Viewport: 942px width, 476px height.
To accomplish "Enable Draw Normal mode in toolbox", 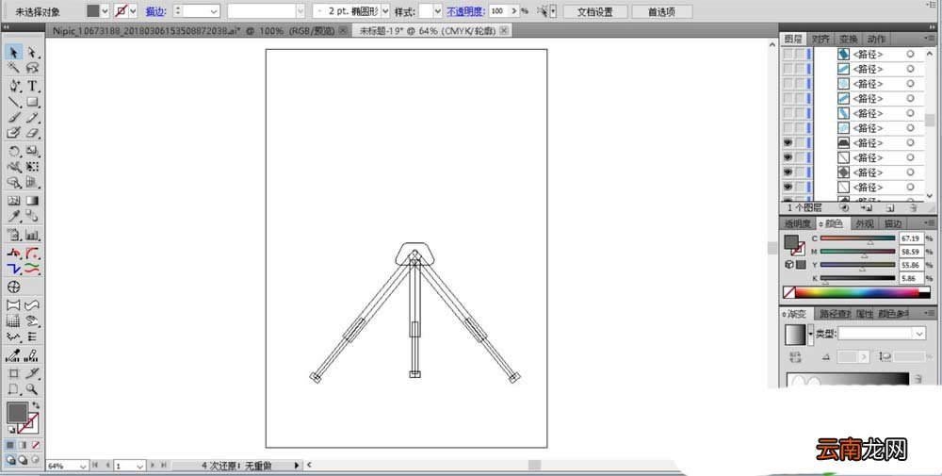I will click(x=10, y=460).
